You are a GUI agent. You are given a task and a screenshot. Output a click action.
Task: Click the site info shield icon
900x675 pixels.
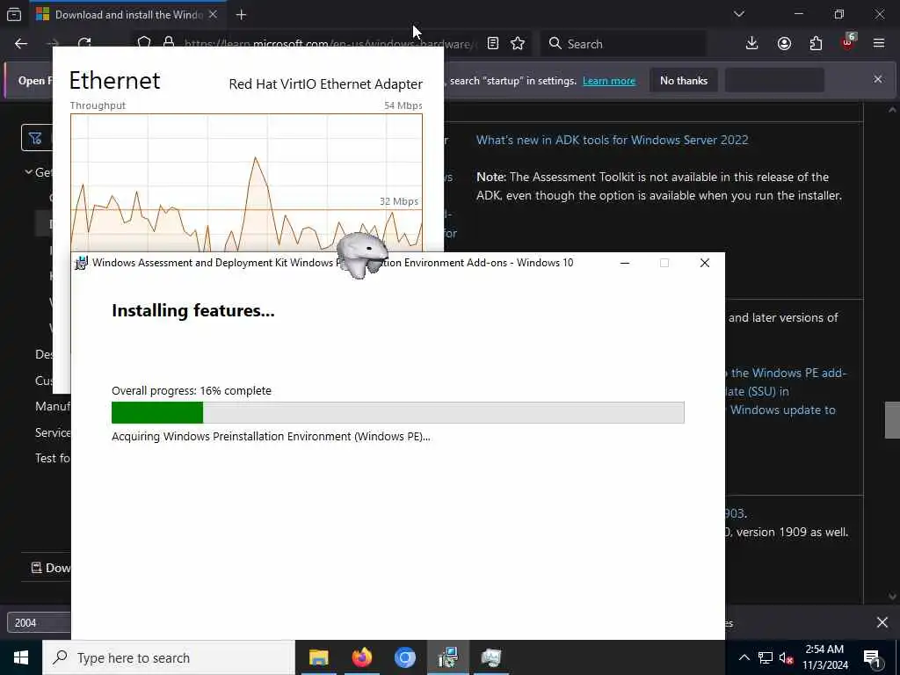(x=144, y=41)
